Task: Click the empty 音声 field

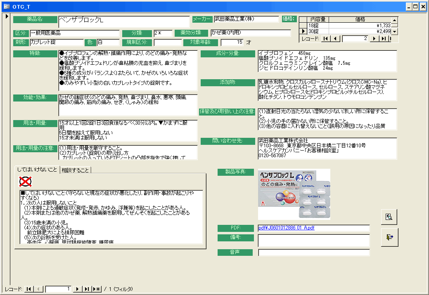Action: (x=314, y=253)
